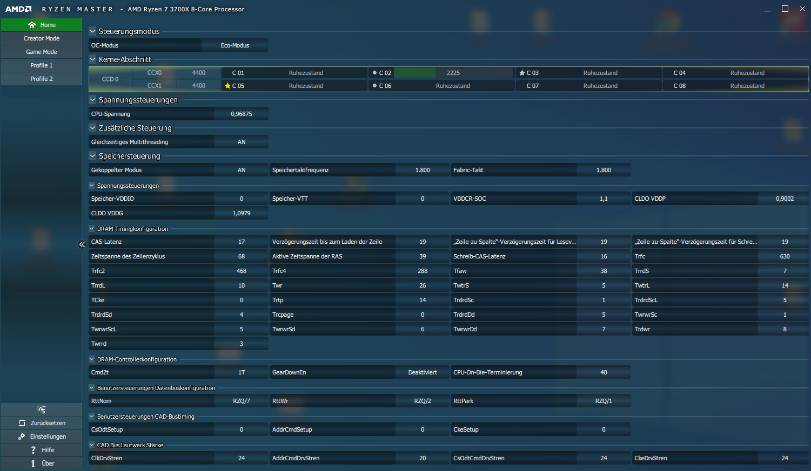
Task: Switch to Creator Mode profile
Action: coord(42,38)
